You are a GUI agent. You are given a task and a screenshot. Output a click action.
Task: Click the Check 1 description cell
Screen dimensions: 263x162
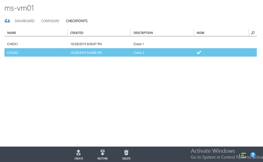point(139,44)
